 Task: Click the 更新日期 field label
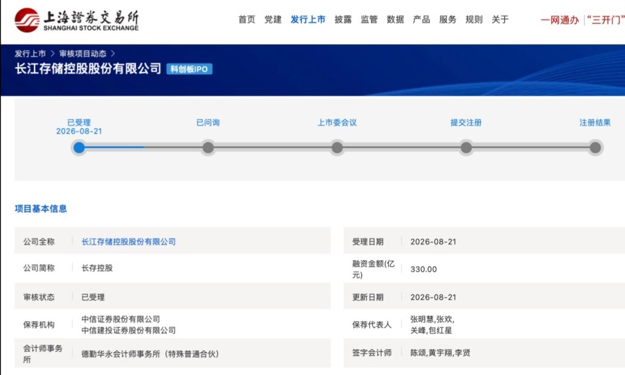368,297
